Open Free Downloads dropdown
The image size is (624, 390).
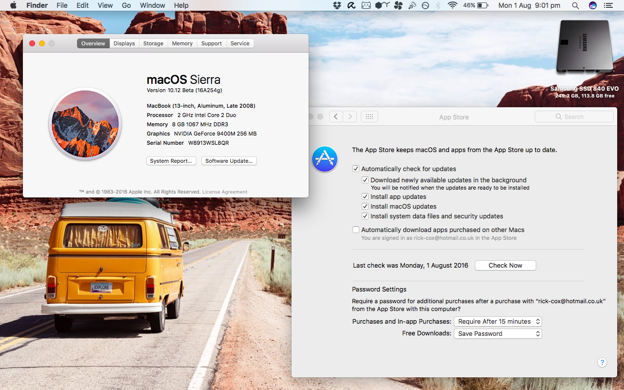coord(498,333)
